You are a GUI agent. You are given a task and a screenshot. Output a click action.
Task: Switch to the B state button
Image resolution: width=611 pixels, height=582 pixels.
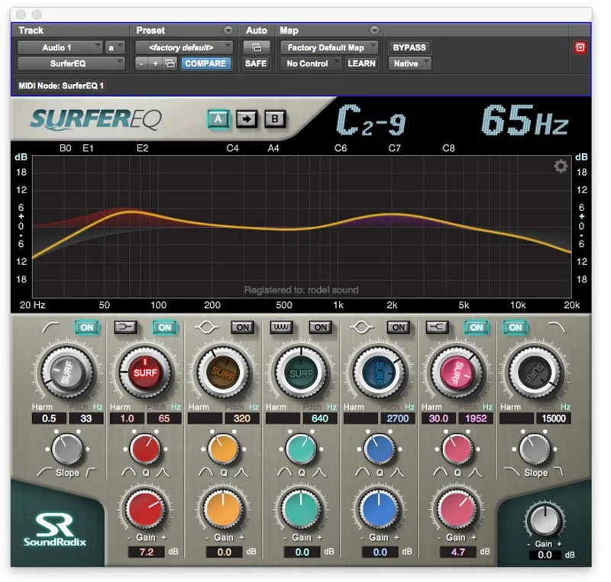coord(275,119)
